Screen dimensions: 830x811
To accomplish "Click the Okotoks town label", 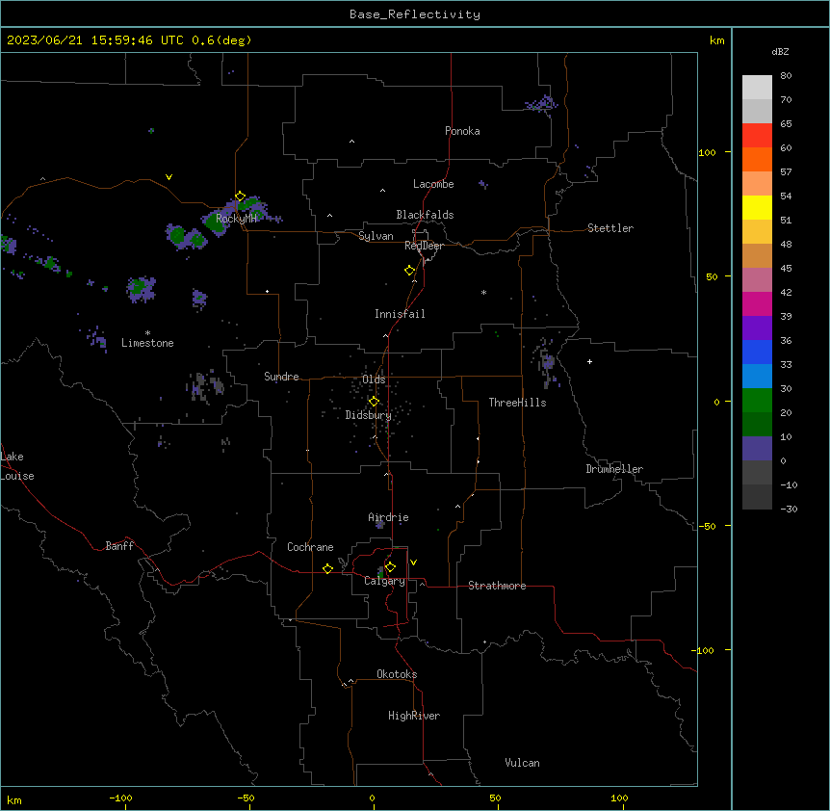I will (x=397, y=674).
